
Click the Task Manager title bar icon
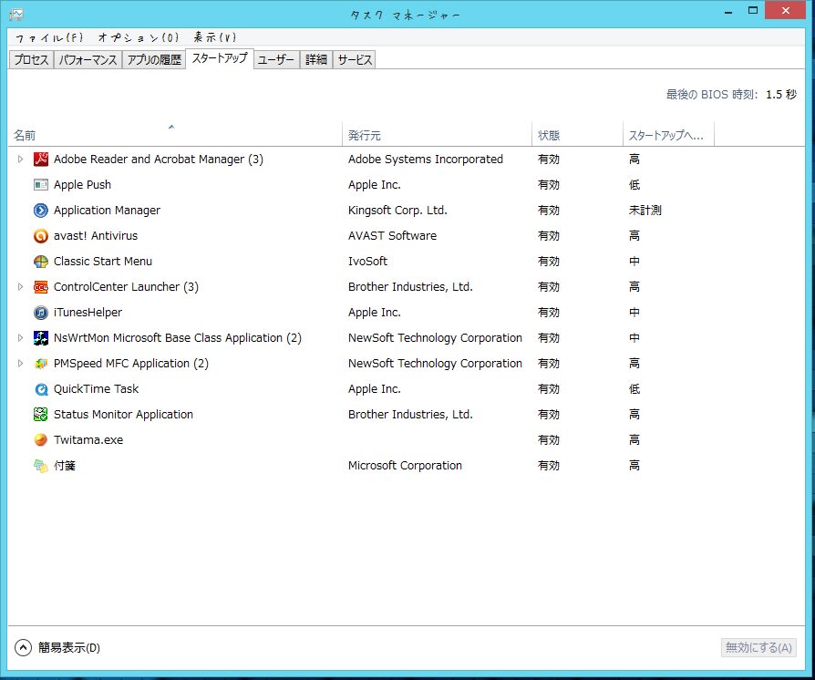[x=16, y=14]
